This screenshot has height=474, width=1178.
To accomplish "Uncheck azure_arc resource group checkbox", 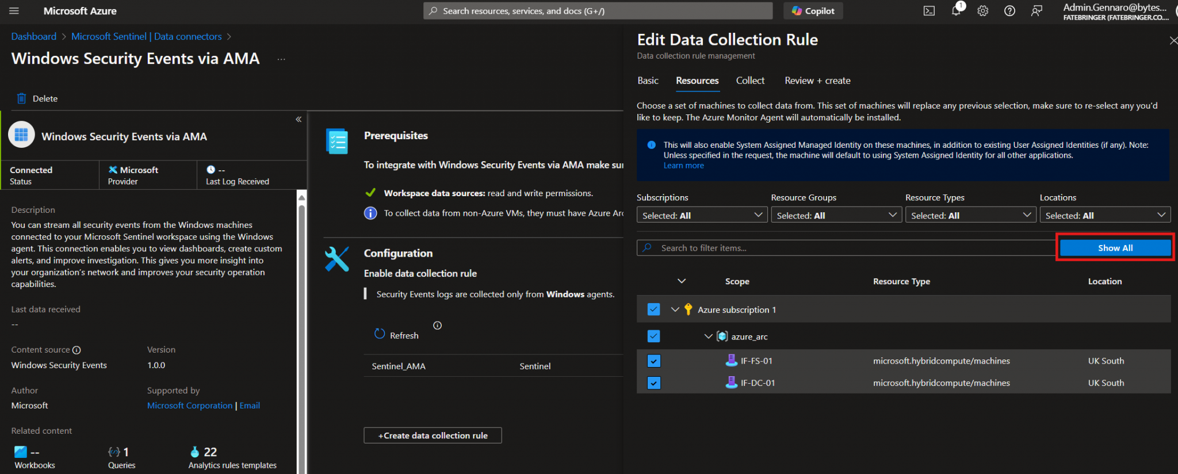I will (653, 336).
